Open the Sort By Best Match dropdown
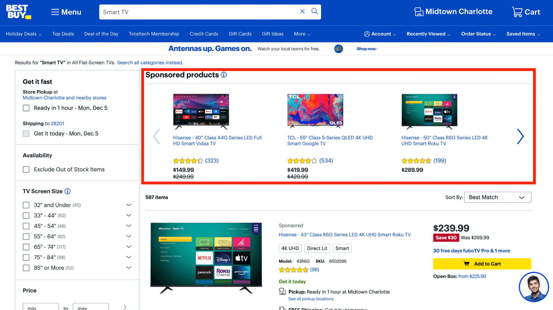 tap(497, 197)
